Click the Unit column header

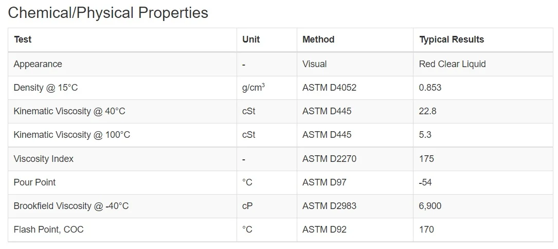[251, 39]
